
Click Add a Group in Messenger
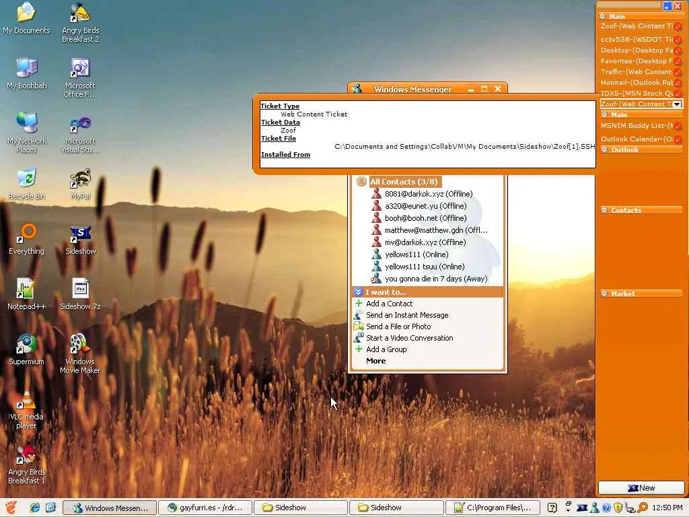386,349
